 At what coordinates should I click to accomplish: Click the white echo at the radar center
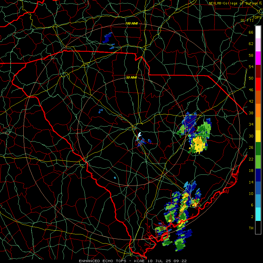(139, 135)
